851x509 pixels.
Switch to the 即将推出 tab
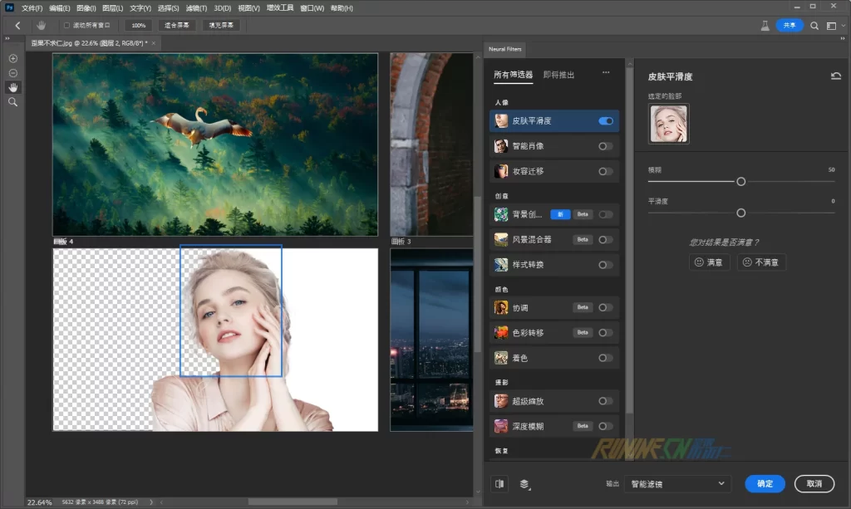(x=558, y=75)
